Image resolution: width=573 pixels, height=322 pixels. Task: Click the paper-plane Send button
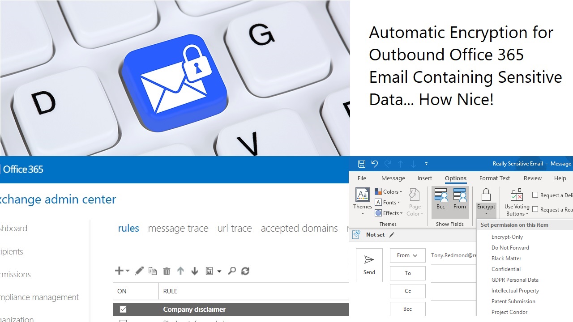pos(369,265)
